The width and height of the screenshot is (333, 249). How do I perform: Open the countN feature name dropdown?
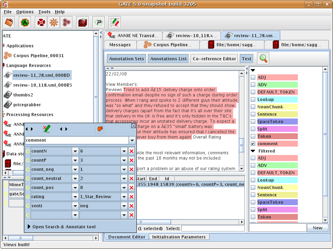click(75, 151)
